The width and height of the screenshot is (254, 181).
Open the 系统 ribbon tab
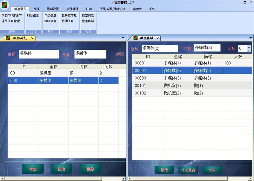pyautogui.click(x=152, y=9)
